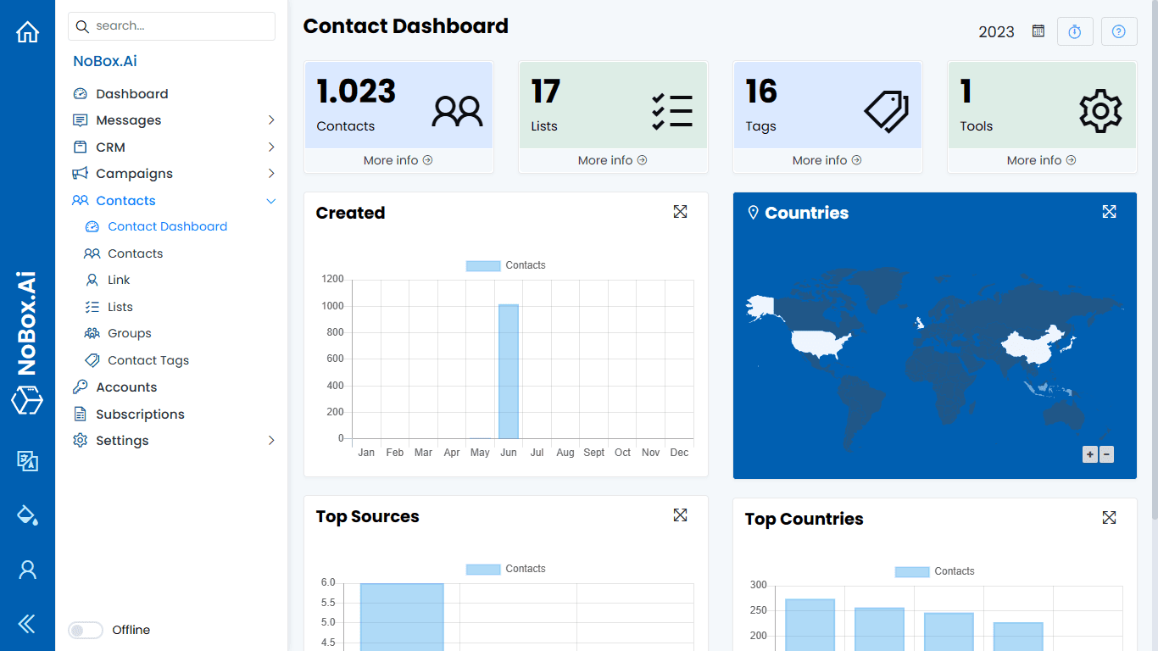Toggle the Offline switch

click(85, 630)
